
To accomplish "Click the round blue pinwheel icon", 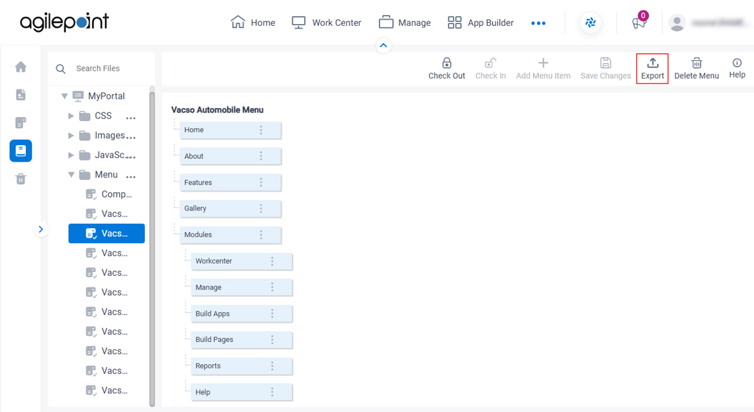I will tap(591, 23).
